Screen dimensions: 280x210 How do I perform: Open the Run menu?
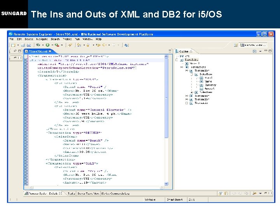point(77,39)
